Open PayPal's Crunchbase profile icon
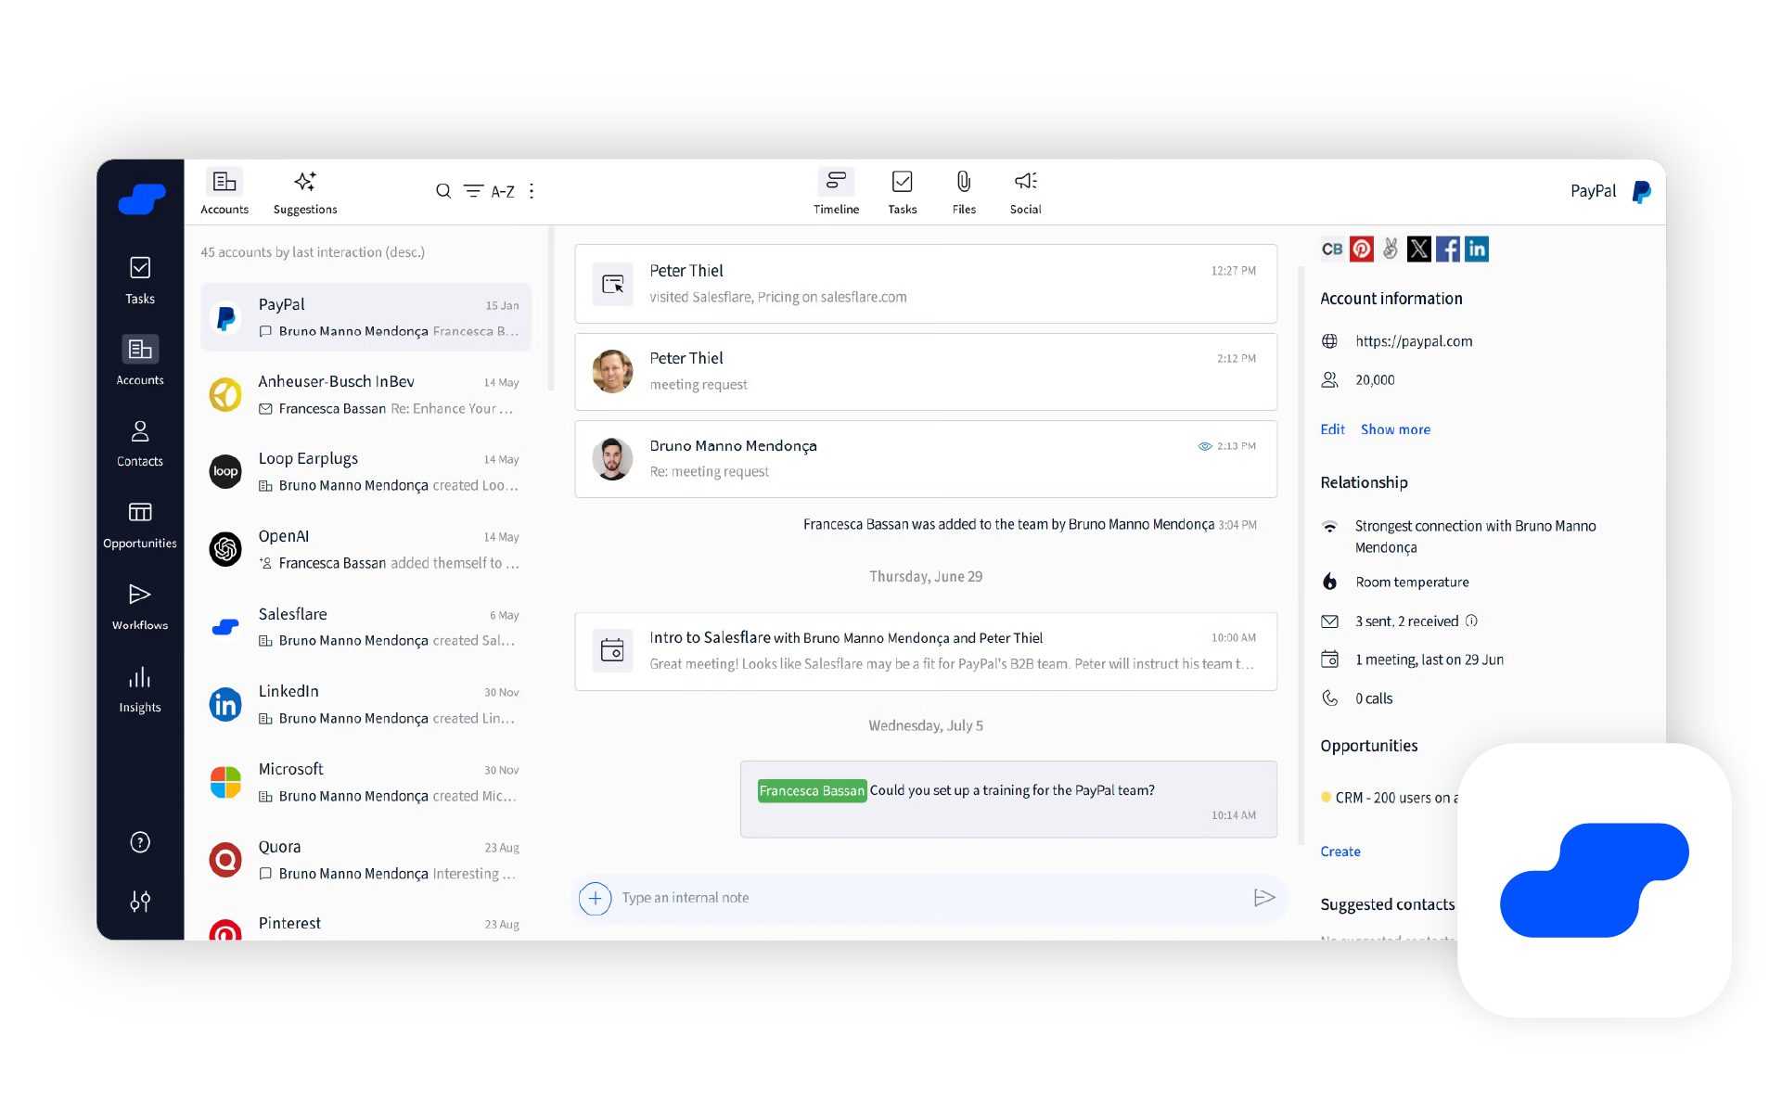The height and width of the screenshot is (1114, 1782). coord(1332,249)
